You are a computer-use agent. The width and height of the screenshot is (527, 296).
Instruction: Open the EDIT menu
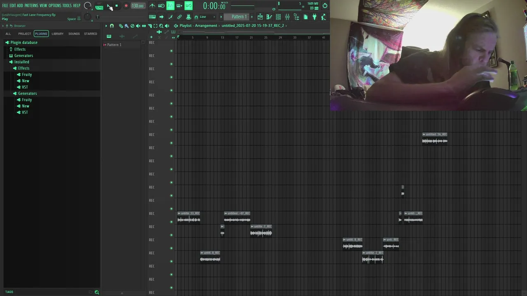13,5
